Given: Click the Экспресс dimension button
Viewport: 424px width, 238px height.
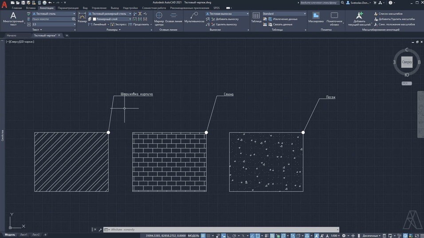Looking at the screenshot, I should (x=118, y=24).
